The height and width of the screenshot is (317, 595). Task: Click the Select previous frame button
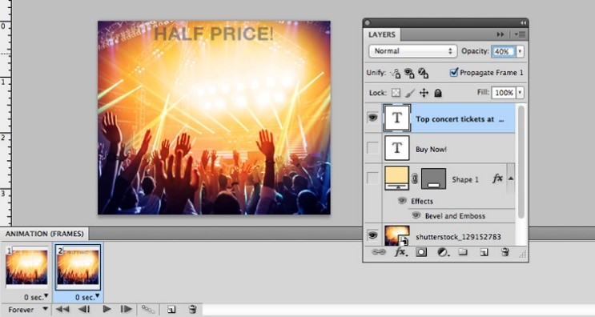coord(84,310)
